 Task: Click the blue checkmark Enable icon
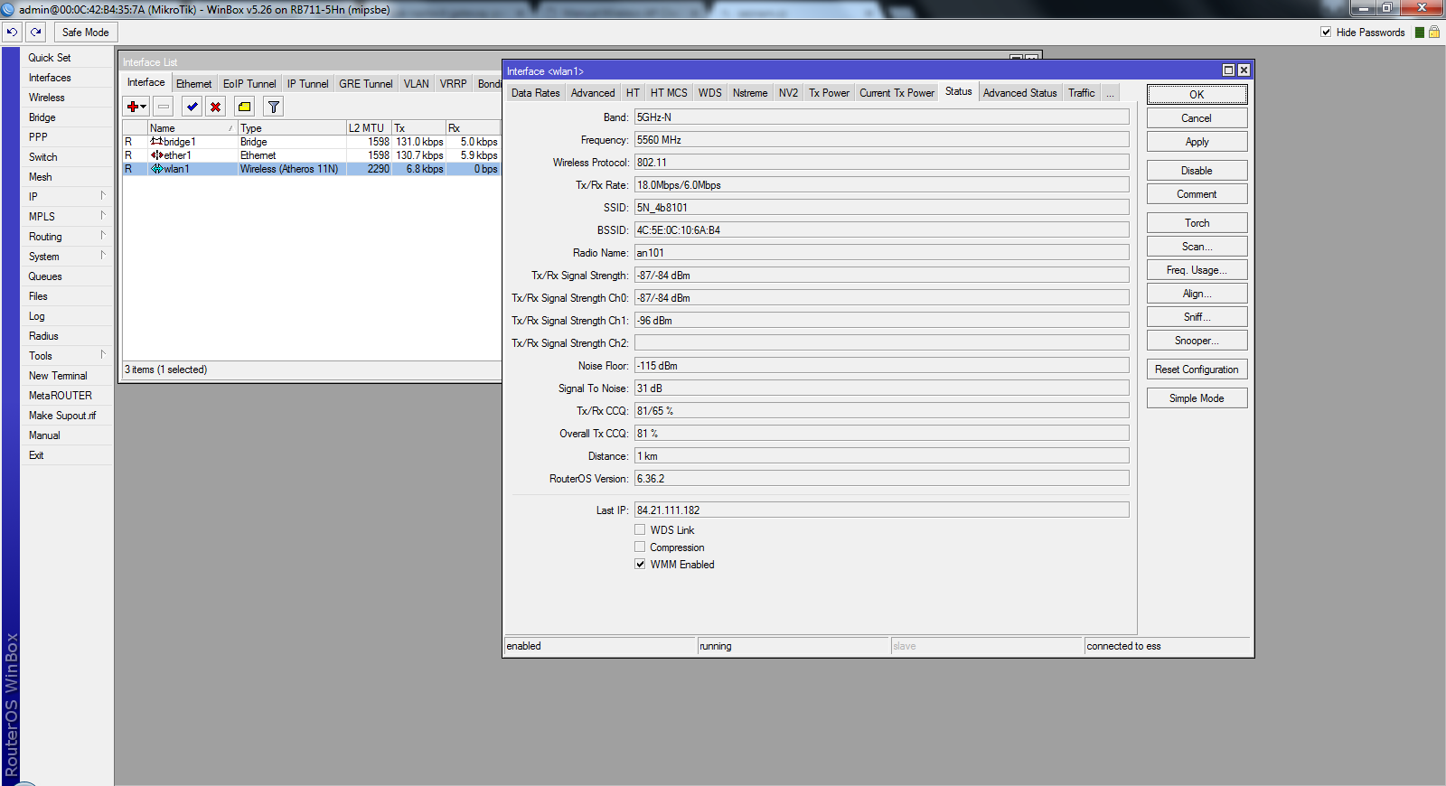(x=192, y=107)
